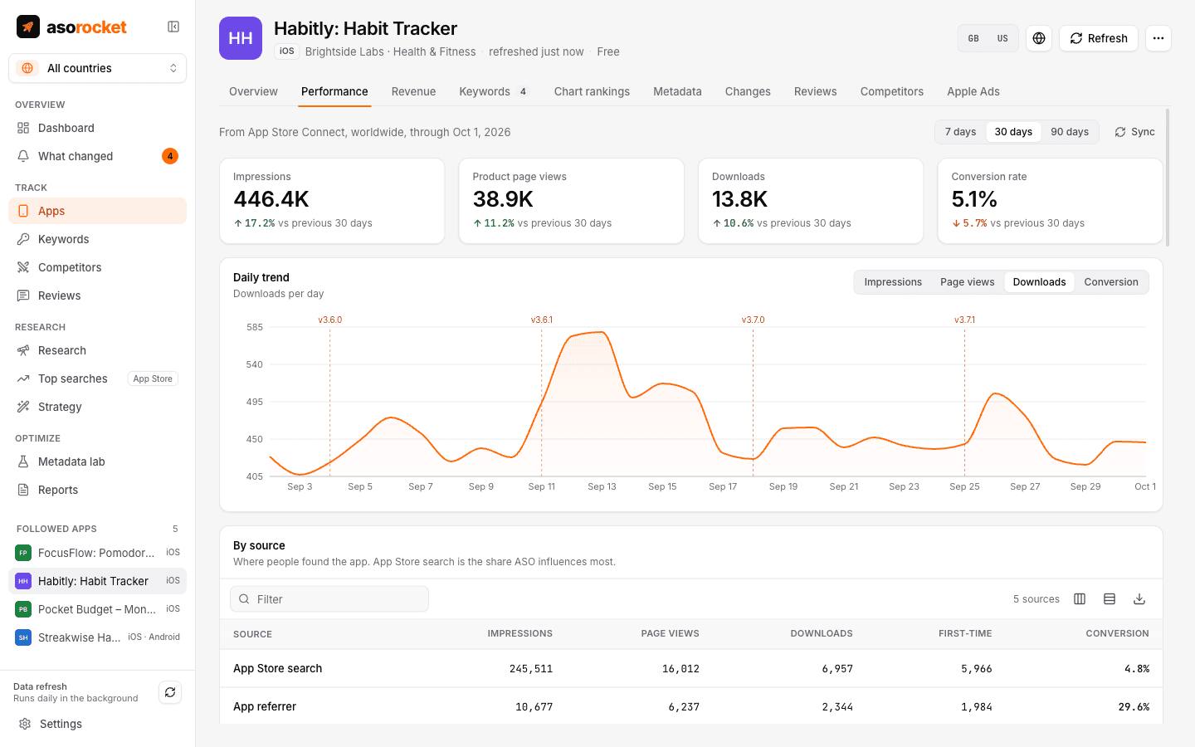Screen dimensions: 1195x747
Task: Open Reviews in sidebar
Action: (97, 295)
